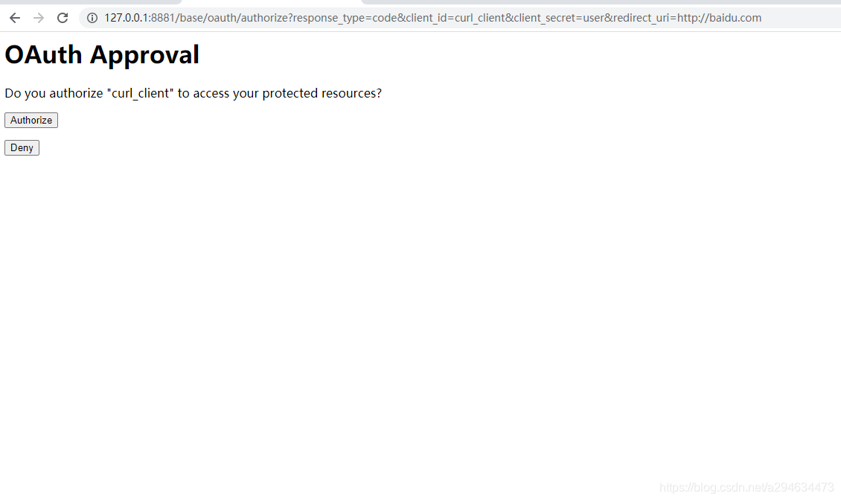Click the forward navigation arrow

[x=39, y=18]
